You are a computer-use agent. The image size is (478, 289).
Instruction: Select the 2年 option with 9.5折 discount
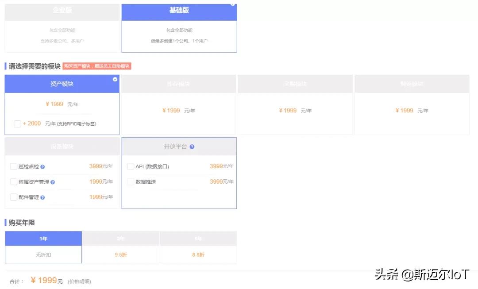click(x=120, y=239)
